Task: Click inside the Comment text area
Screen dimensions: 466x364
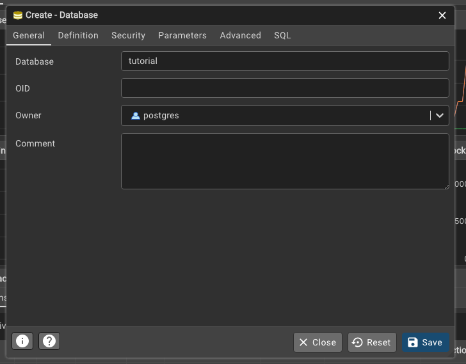Action: (284, 161)
